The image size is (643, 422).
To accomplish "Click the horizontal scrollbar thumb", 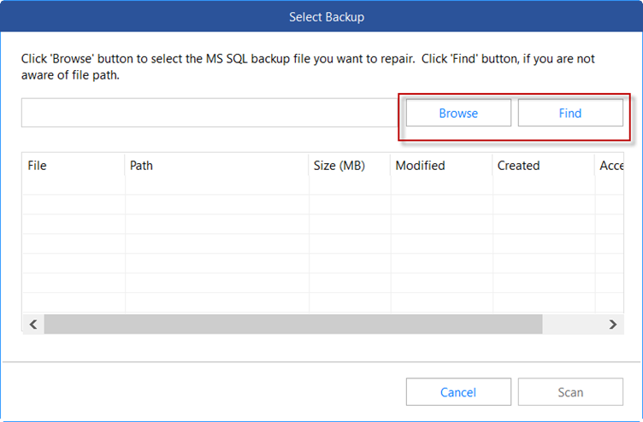I will tap(292, 324).
